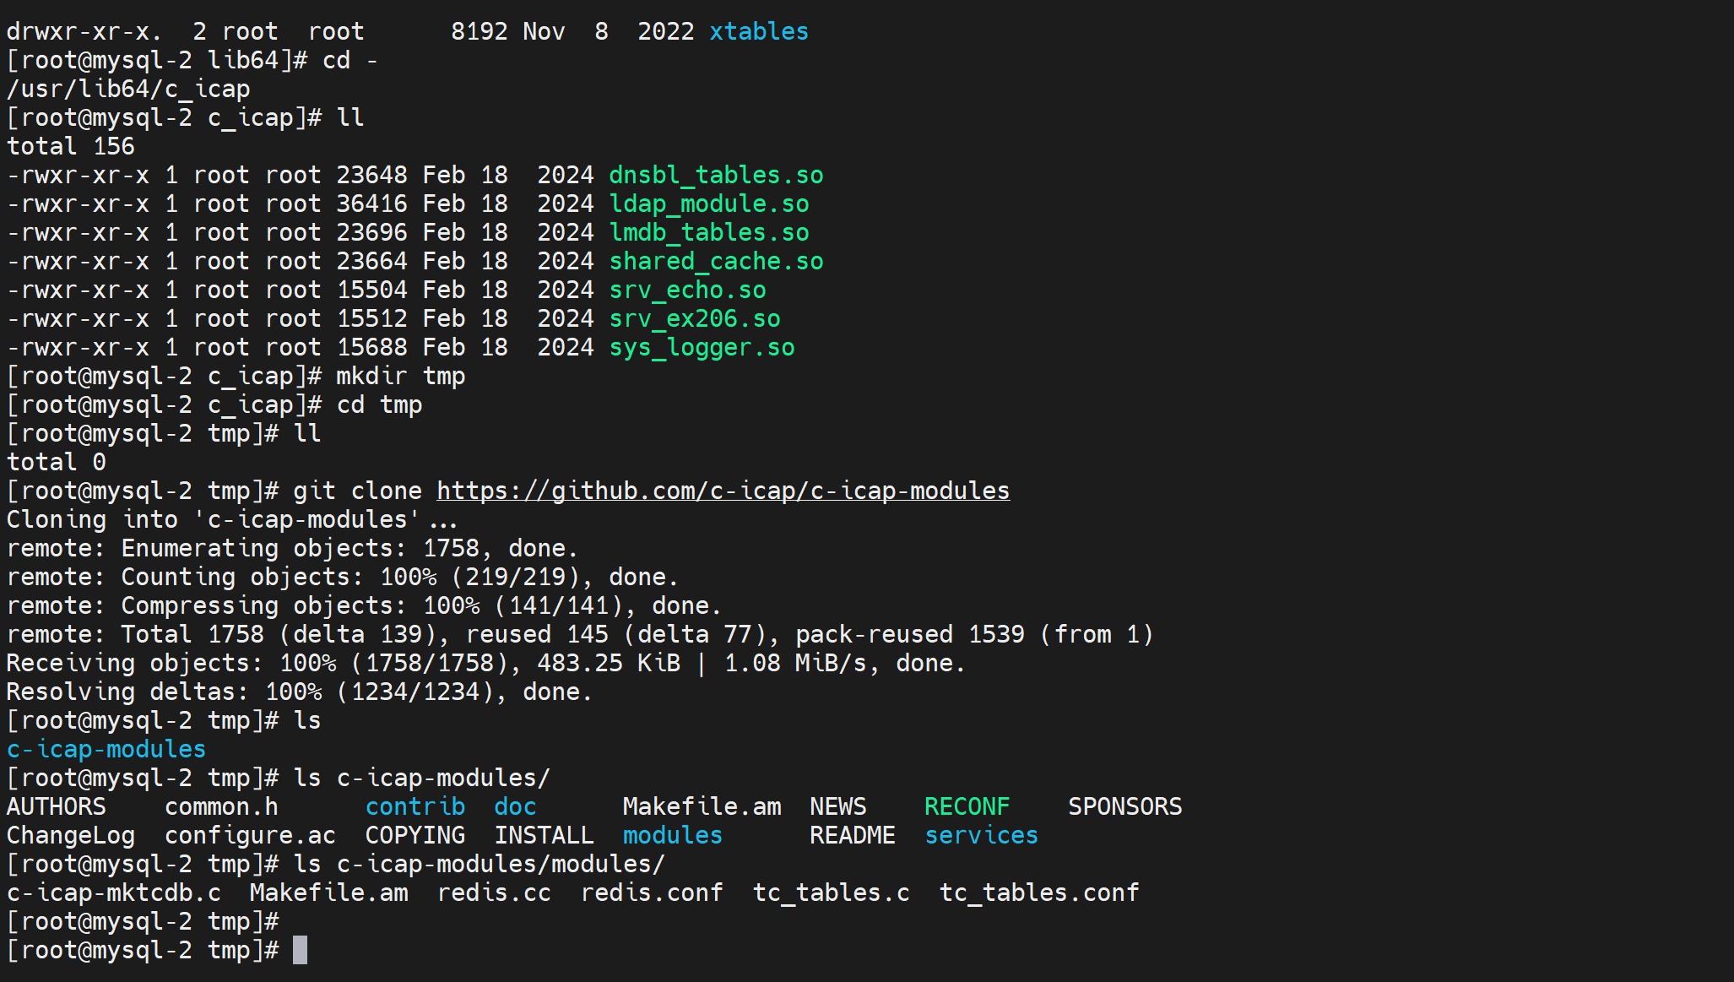Click the configure.ac file name
1734x982 pixels.
pos(250,835)
